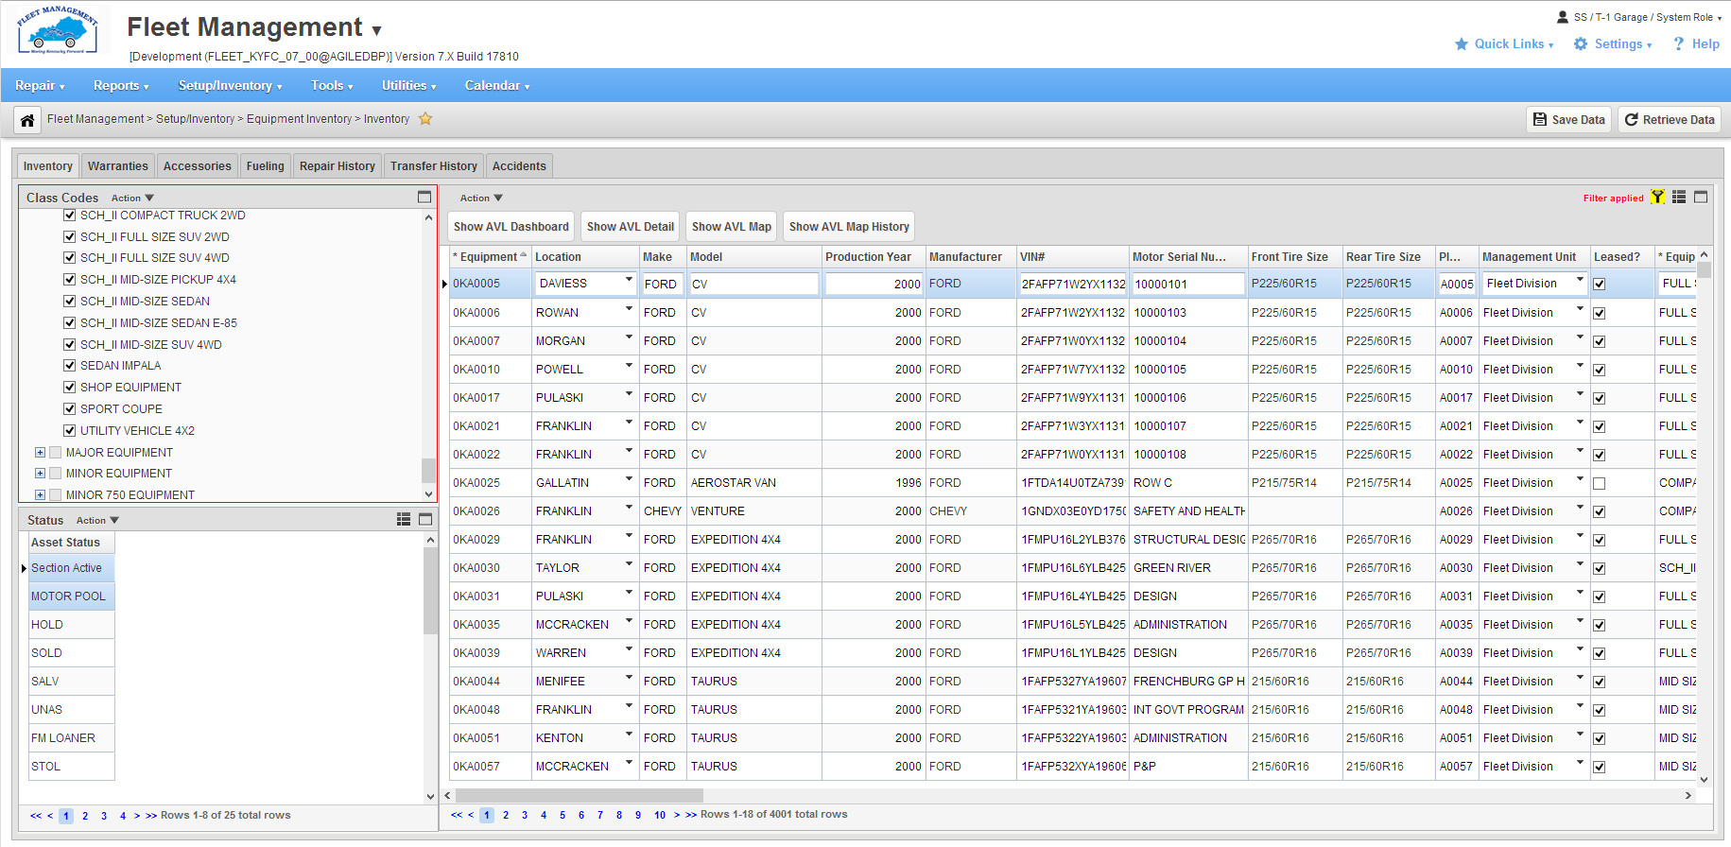Open Quick Links star menu
The height and width of the screenshot is (847, 1731).
coord(1503,44)
